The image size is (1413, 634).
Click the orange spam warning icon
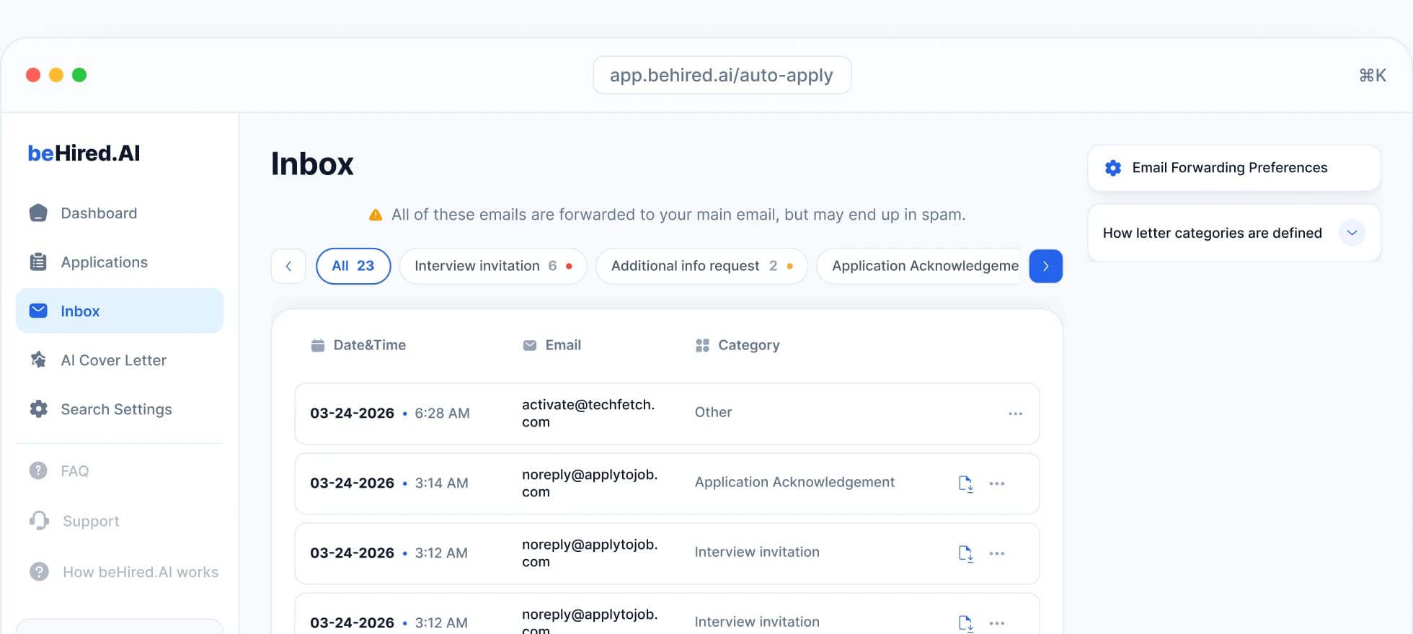pyautogui.click(x=376, y=215)
